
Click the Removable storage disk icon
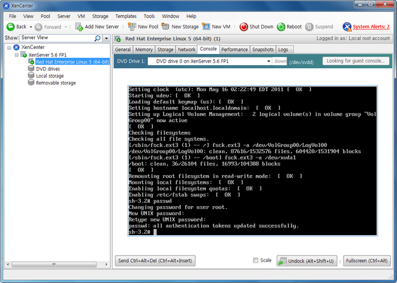pyautogui.click(x=31, y=83)
